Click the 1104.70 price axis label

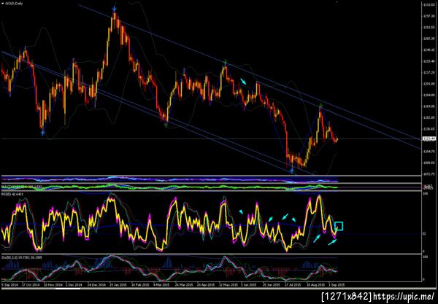click(429, 152)
